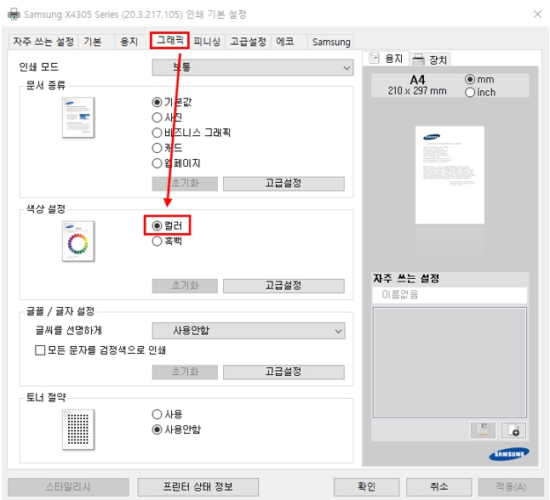The image size is (550, 500).
Task: Click 글꼴 / 글자 설정 초기화 button
Action: 185,372
